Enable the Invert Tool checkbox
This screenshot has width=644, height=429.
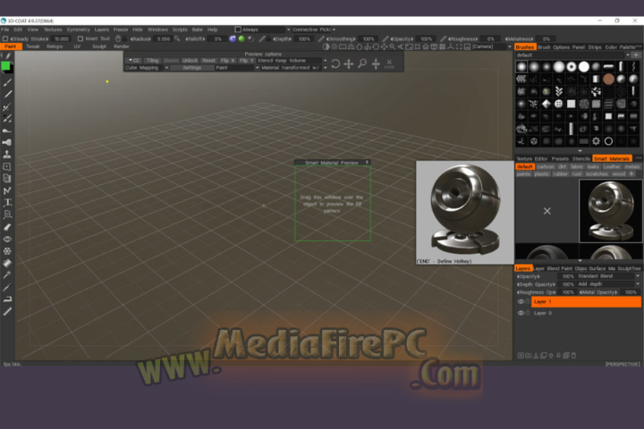80,38
